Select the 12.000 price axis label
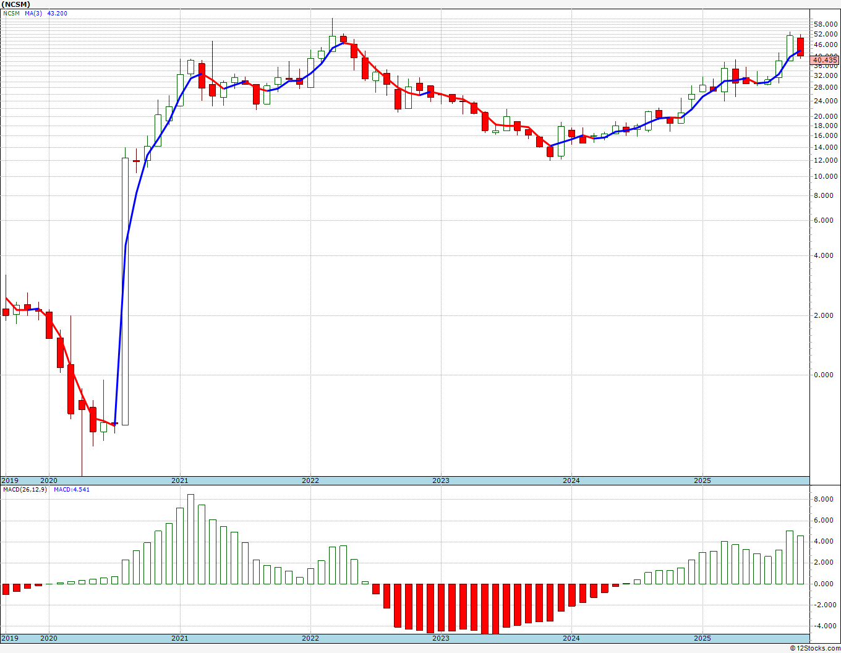Viewport: 841px width, 653px height. click(826, 160)
